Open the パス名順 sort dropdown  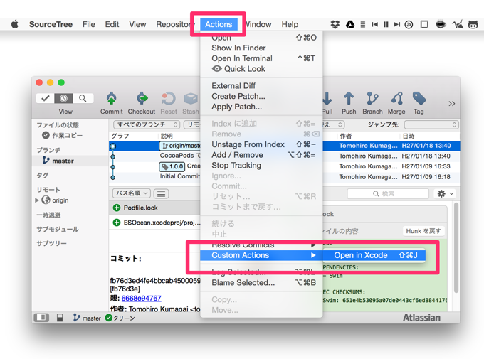[131, 193]
